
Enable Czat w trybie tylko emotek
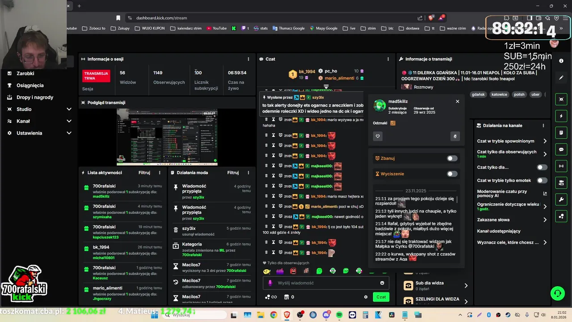click(x=542, y=181)
